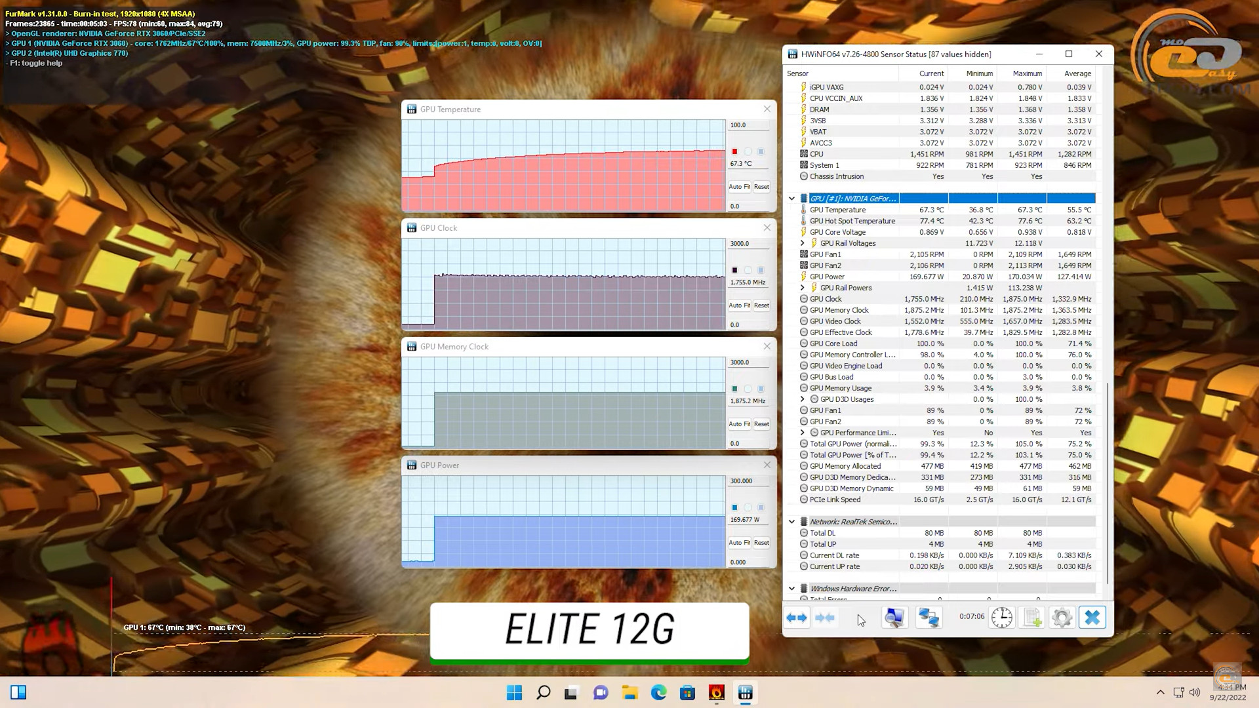The width and height of the screenshot is (1259, 708).
Task: Click the Current column header
Action: pos(931,73)
